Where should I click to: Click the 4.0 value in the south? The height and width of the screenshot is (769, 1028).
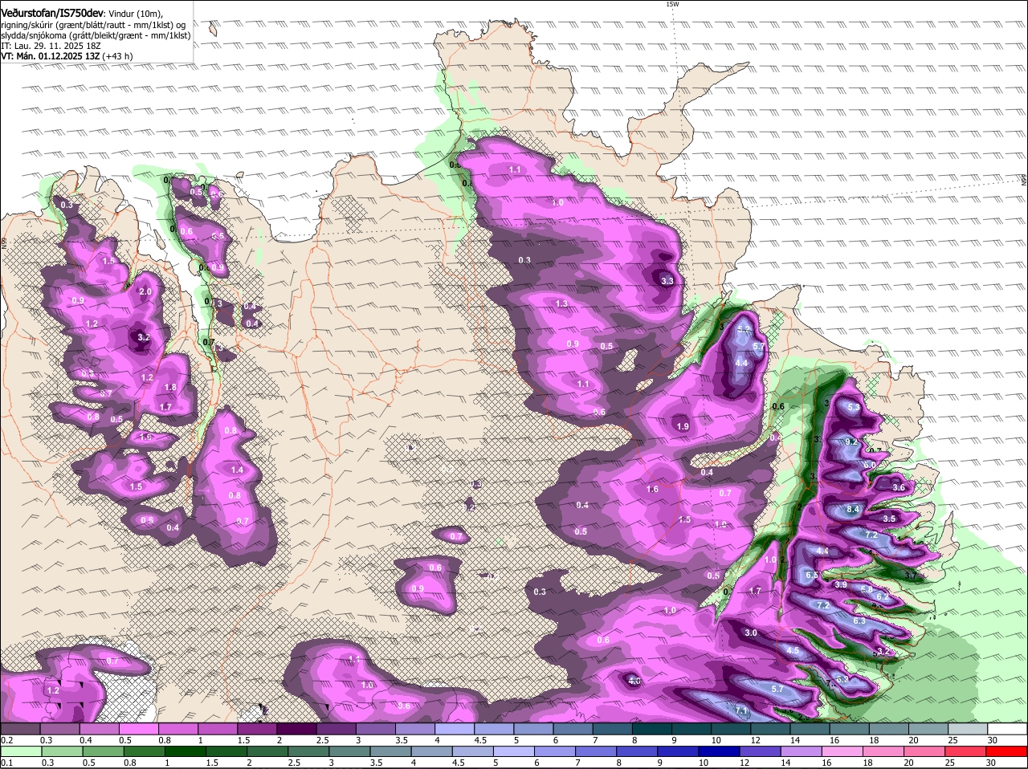[x=634, y=682]
